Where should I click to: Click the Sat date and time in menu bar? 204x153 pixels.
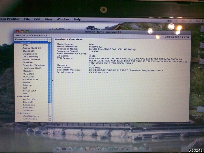point(200,21)
